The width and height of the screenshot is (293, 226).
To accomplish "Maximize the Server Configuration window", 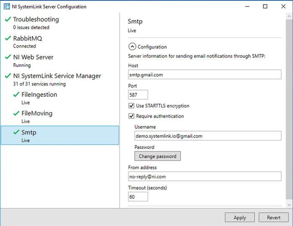I will [x=265, y=6].
